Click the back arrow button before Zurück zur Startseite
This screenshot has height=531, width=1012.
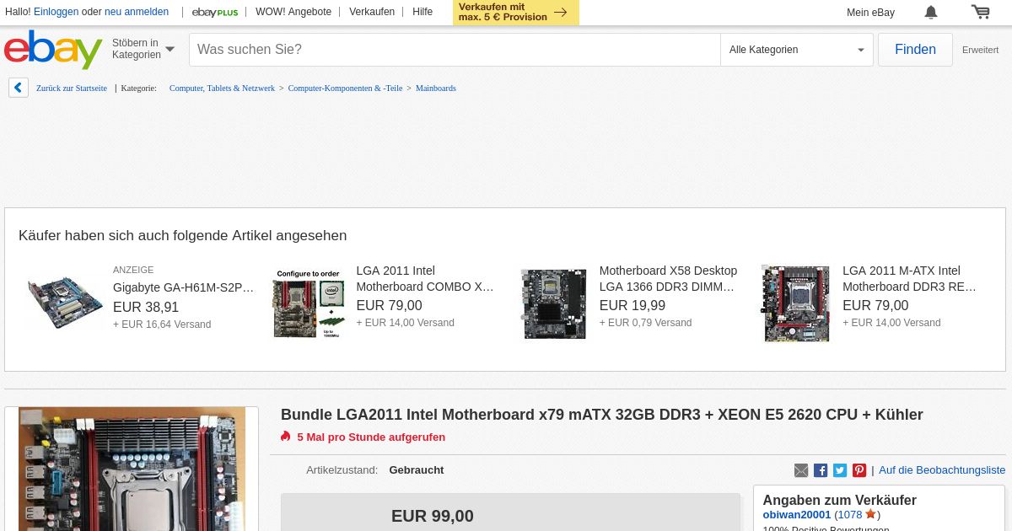(19, 88)
